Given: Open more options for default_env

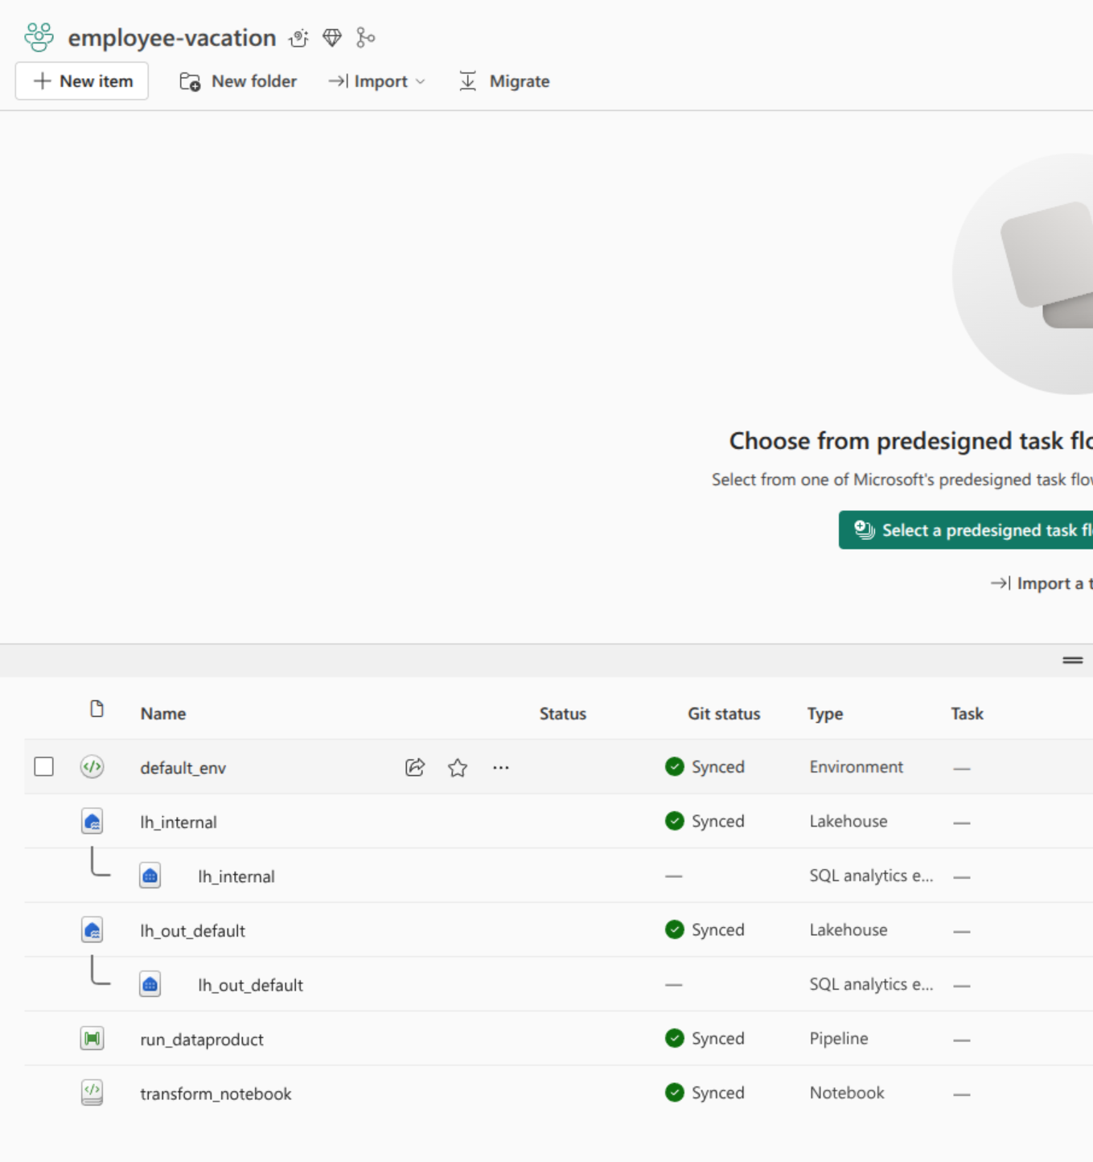Looking at the screenshot, I should (501, 768).
